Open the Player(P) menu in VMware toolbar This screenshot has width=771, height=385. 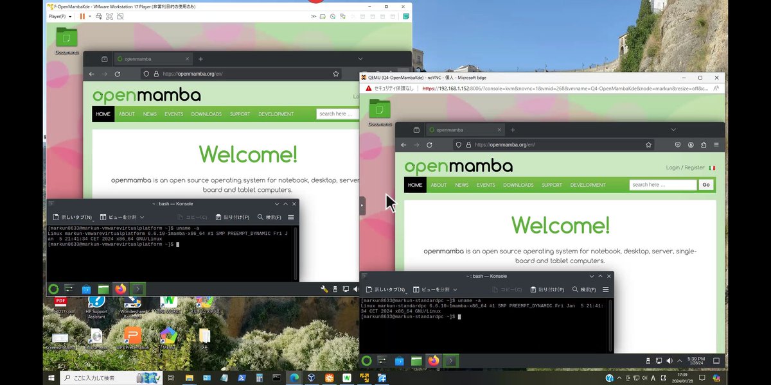pos(60,16)
